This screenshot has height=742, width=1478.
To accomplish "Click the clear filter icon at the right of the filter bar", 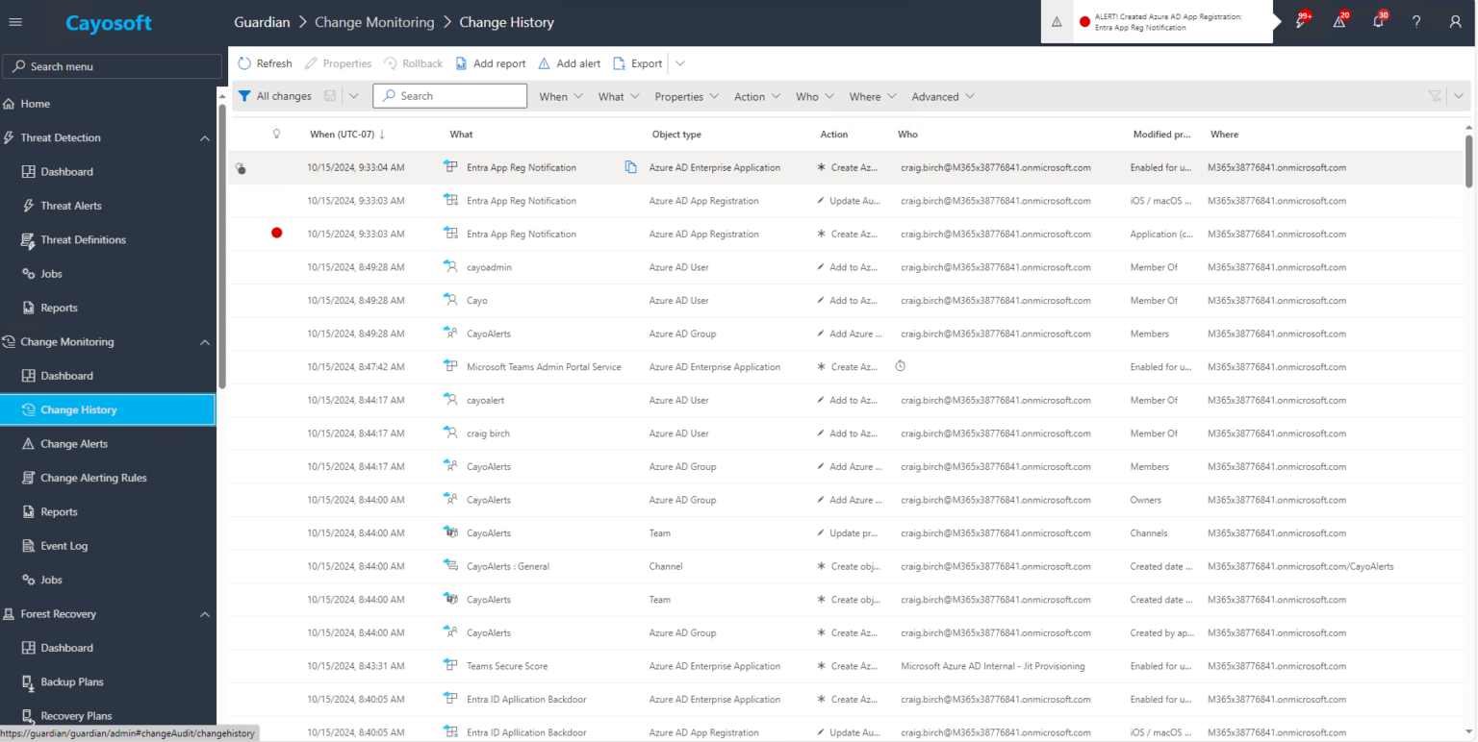I will coord(1435,96).
